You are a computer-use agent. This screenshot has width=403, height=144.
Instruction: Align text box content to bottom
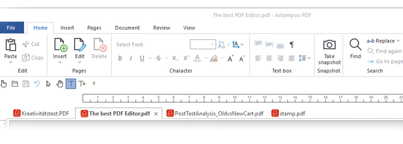pos(280,45)
